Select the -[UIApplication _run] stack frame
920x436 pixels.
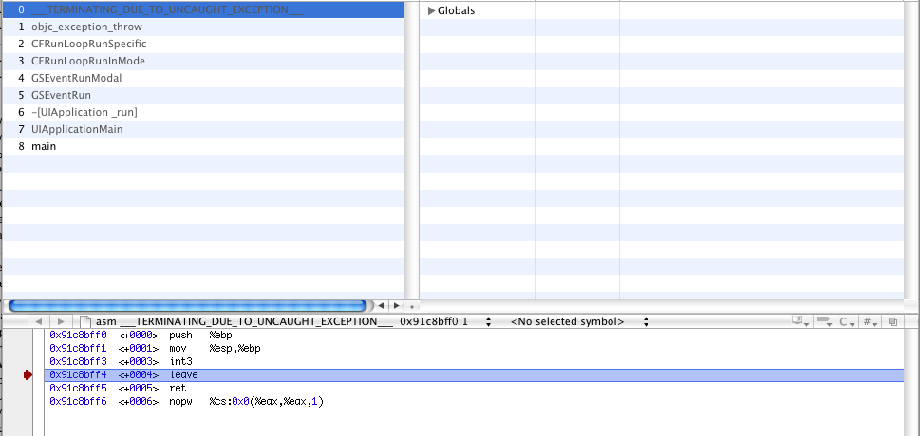point(203,112)
